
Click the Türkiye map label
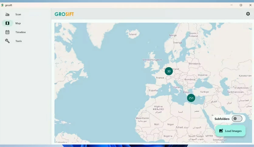click(x=204, y=92)
